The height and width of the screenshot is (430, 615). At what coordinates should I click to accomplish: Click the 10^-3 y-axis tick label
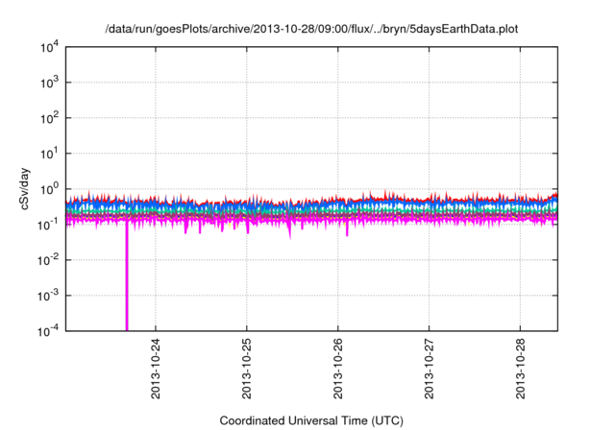(49, 296)
